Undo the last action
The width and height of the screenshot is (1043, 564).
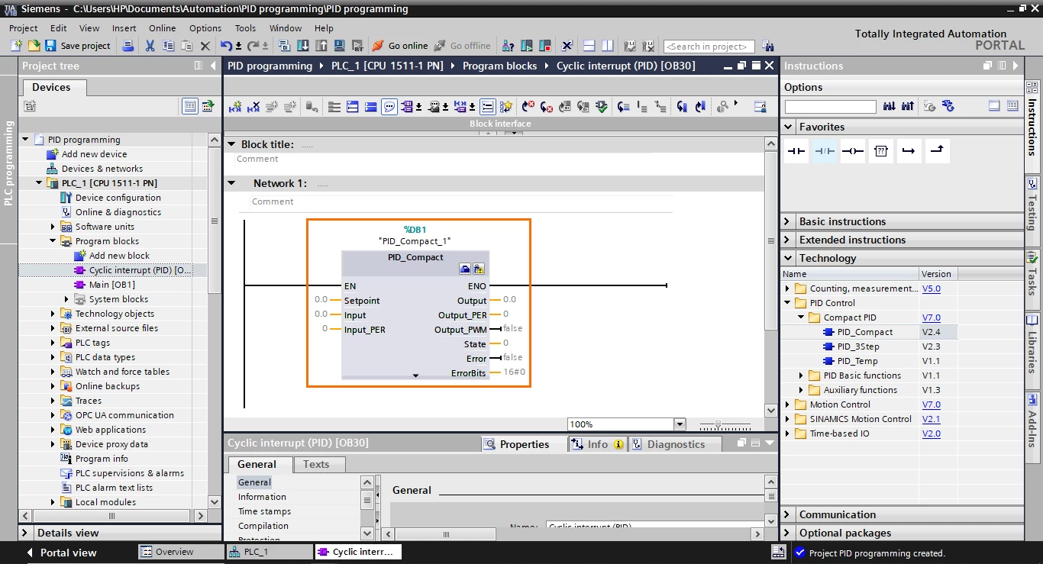tap(226, 46)
